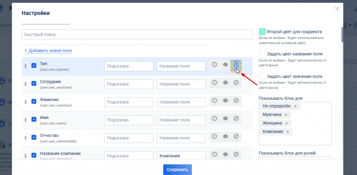Open the field value color swatch
357x175 pixels.
pyautogui.click(x=263, y=77)
